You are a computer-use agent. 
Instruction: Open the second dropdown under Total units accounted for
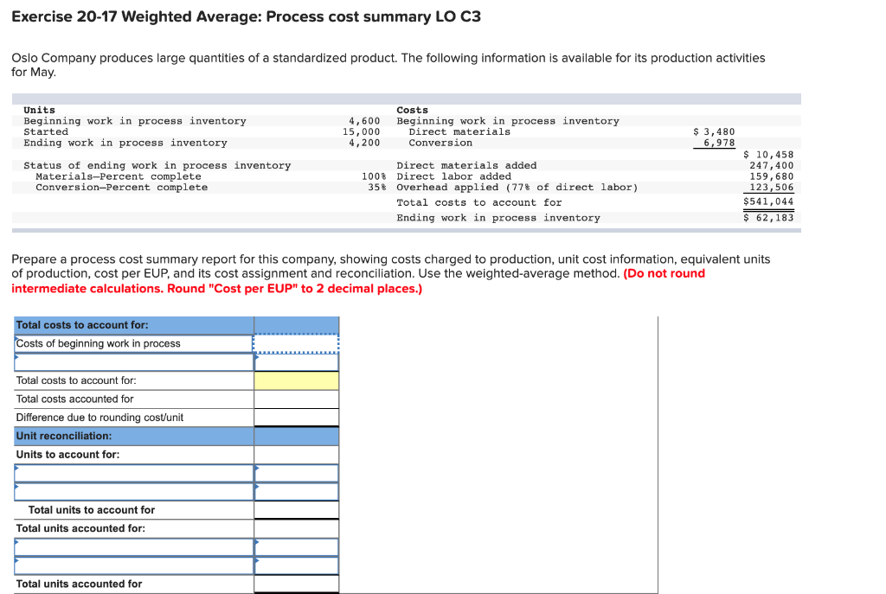(x=130, y=565)
